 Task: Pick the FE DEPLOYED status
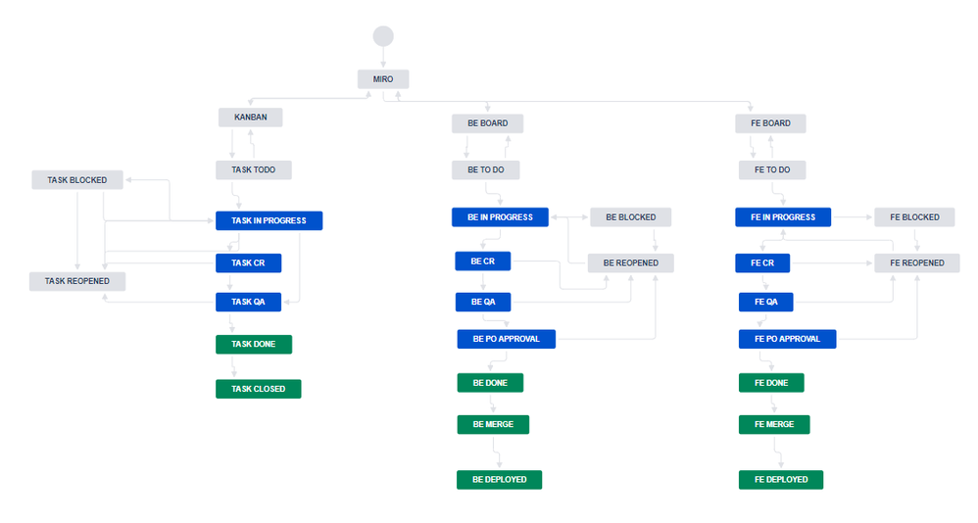pyautogui.click(x=781, y=480)
